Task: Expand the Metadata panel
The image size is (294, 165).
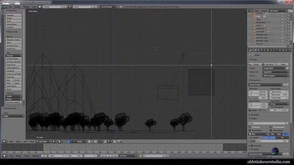Action: 254,115
